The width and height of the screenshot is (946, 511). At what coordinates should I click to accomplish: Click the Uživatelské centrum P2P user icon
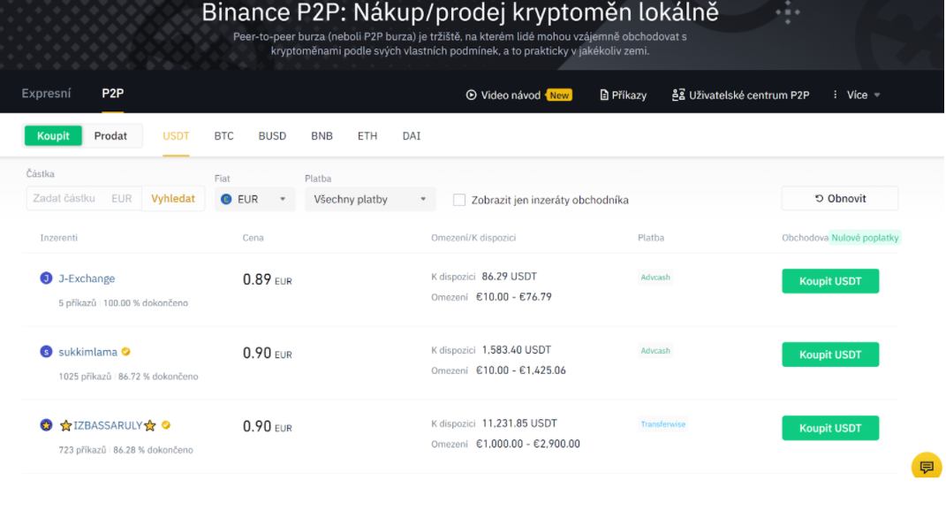pyautogui.click(x=678, y=95)
